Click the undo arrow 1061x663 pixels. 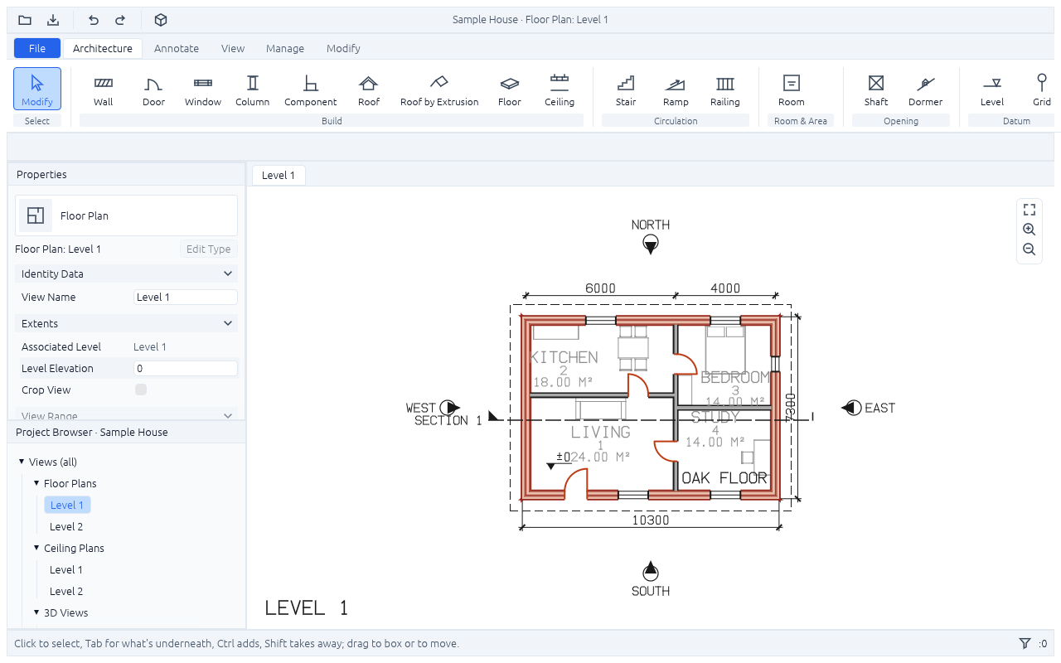pos(94,20)
